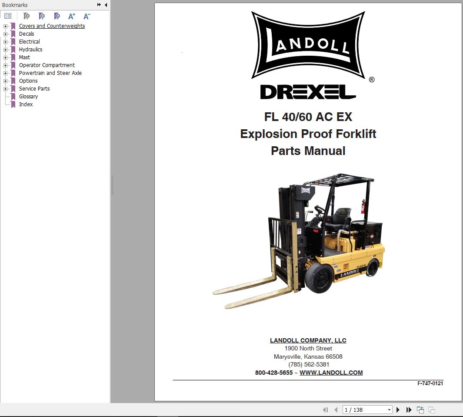Open the page number dropdown
Viewport: 463px width, 417px height.
(x=388, y=410)
